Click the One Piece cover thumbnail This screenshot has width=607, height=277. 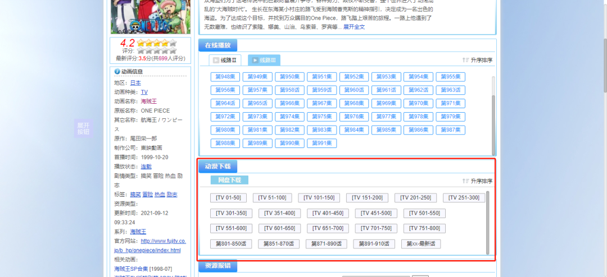(x=151, y=17)
